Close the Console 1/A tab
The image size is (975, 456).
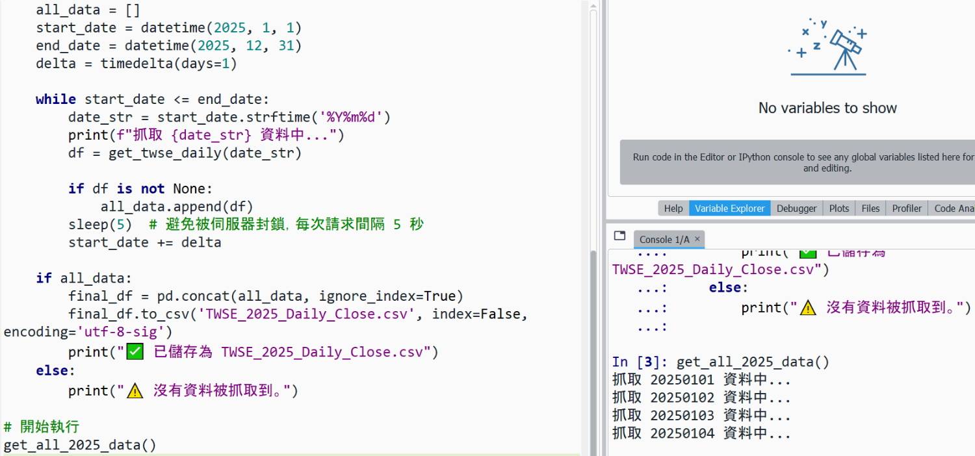(x=697, y=239)
